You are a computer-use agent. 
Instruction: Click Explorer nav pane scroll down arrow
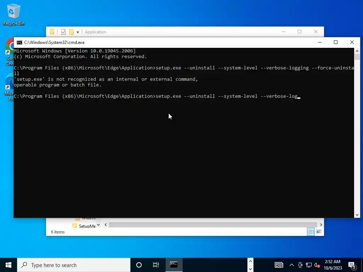[x=99, y=225]
